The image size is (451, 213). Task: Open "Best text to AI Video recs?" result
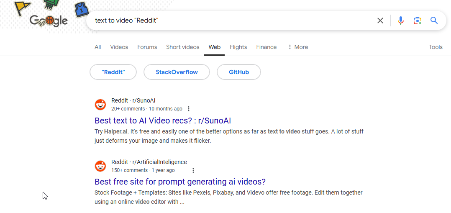click(x=163, y=121)
